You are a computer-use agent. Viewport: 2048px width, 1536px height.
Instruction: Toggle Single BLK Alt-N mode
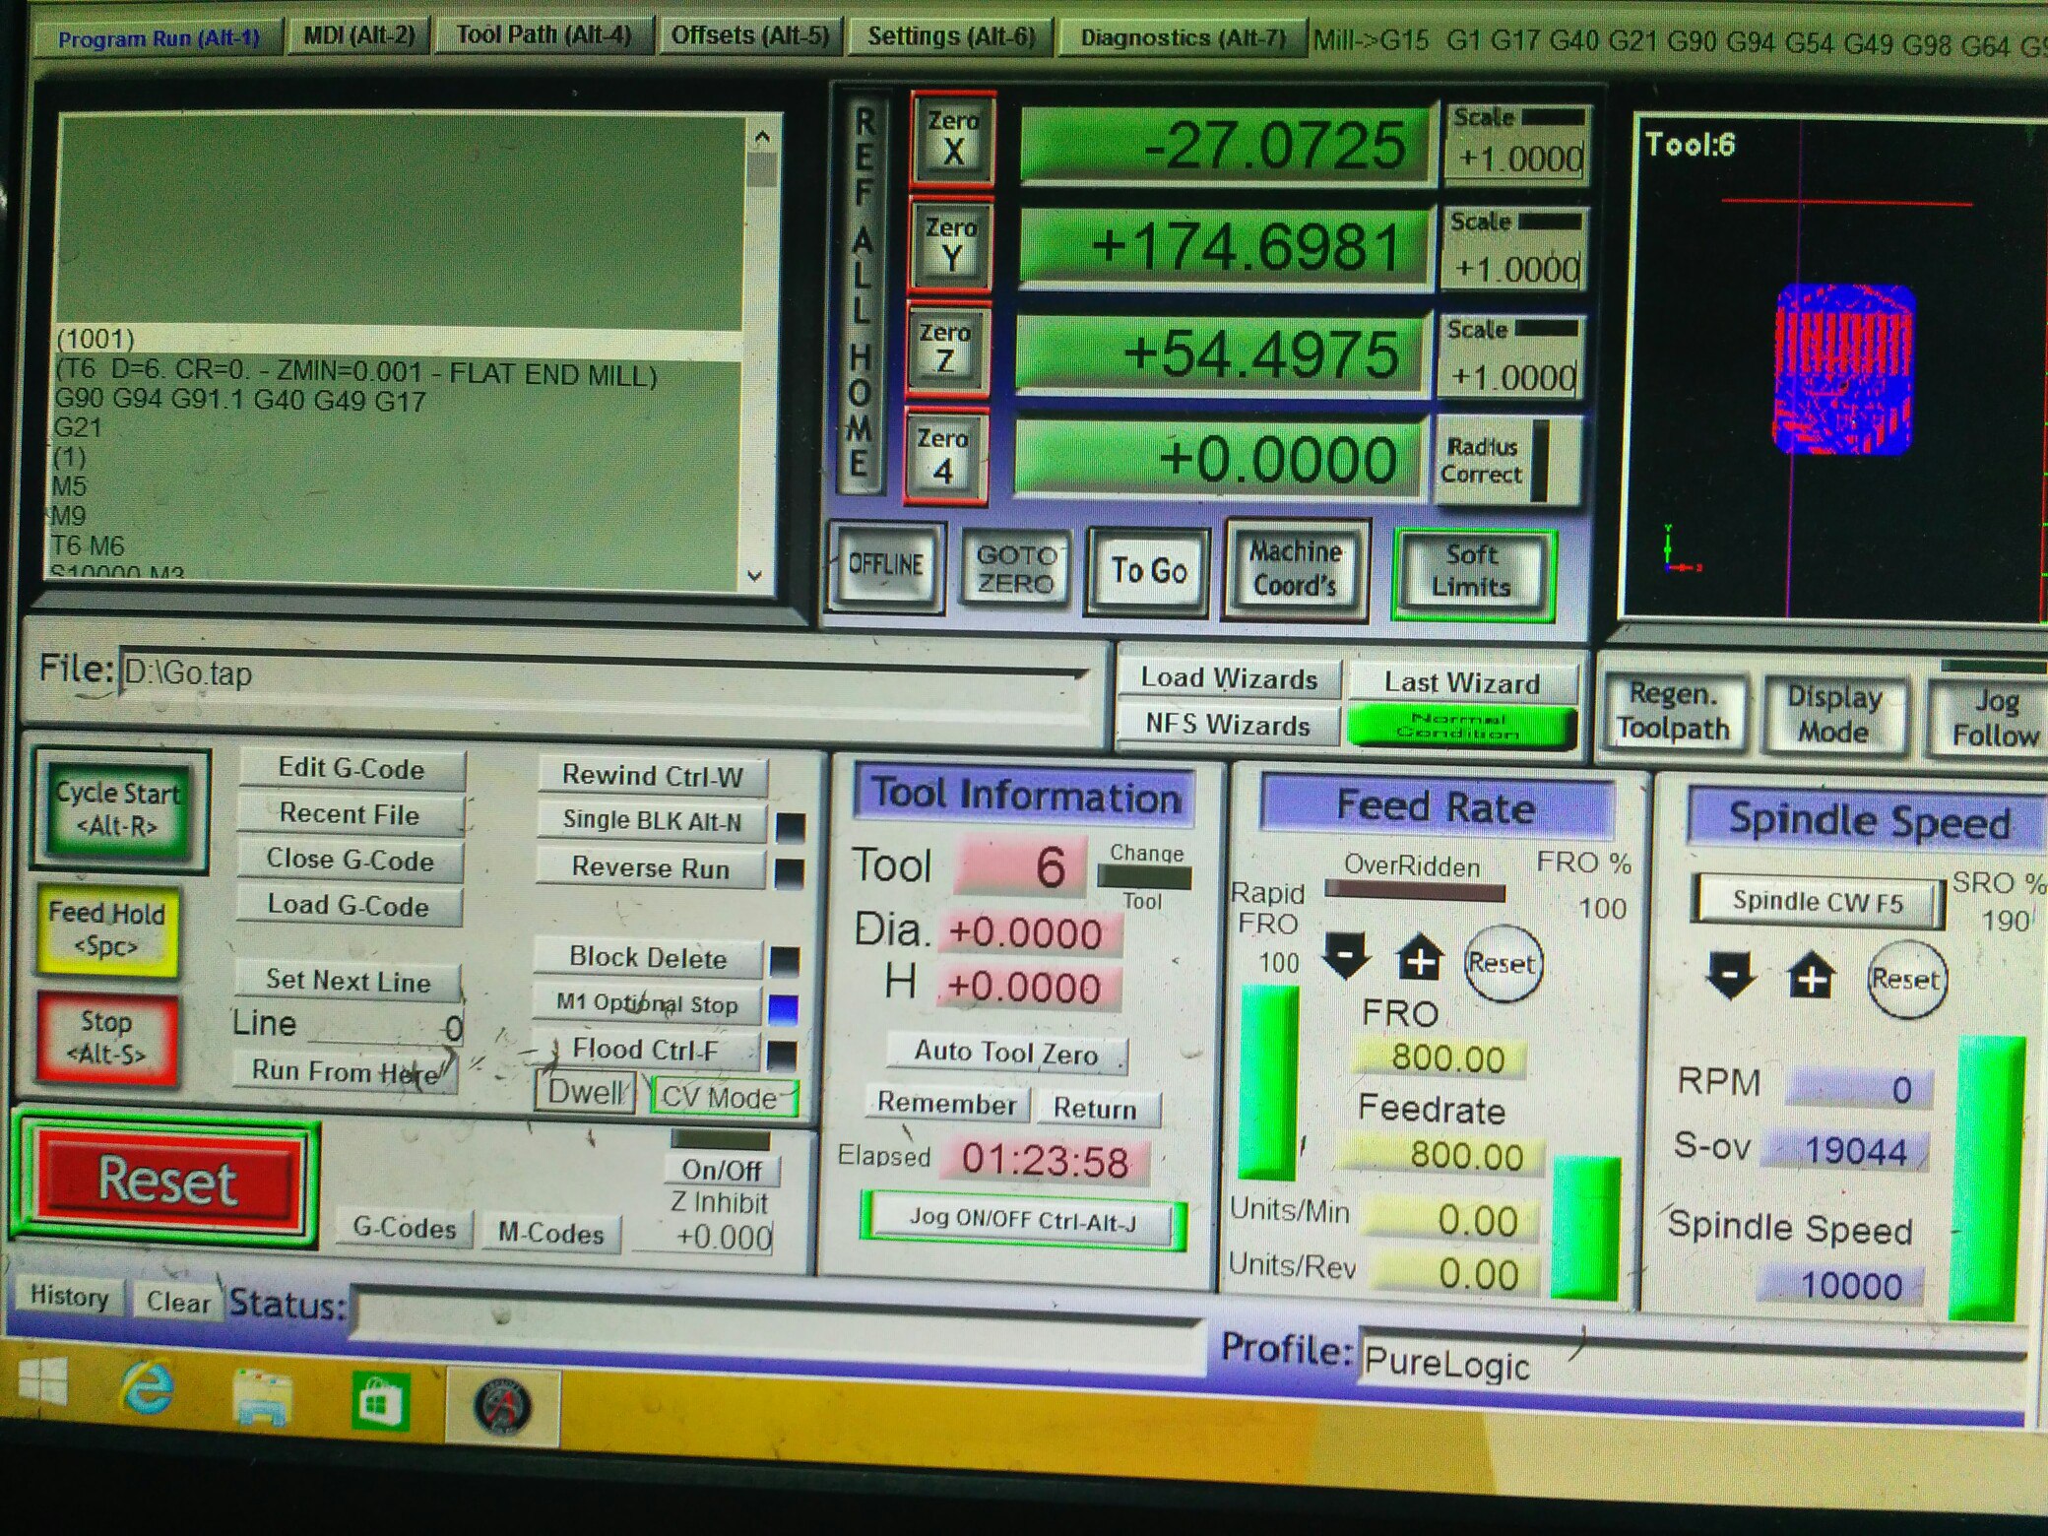click(651, 821)
